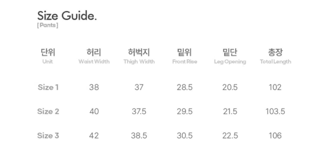This screenshot has height=152, width=322.
Task: Click the Thigh Width column header
Action: tap(139, 56)
